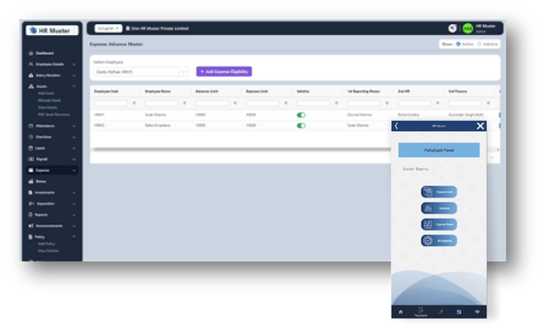Click the PettyCash Panel button

pyautogui.click(x=439, y=150)
